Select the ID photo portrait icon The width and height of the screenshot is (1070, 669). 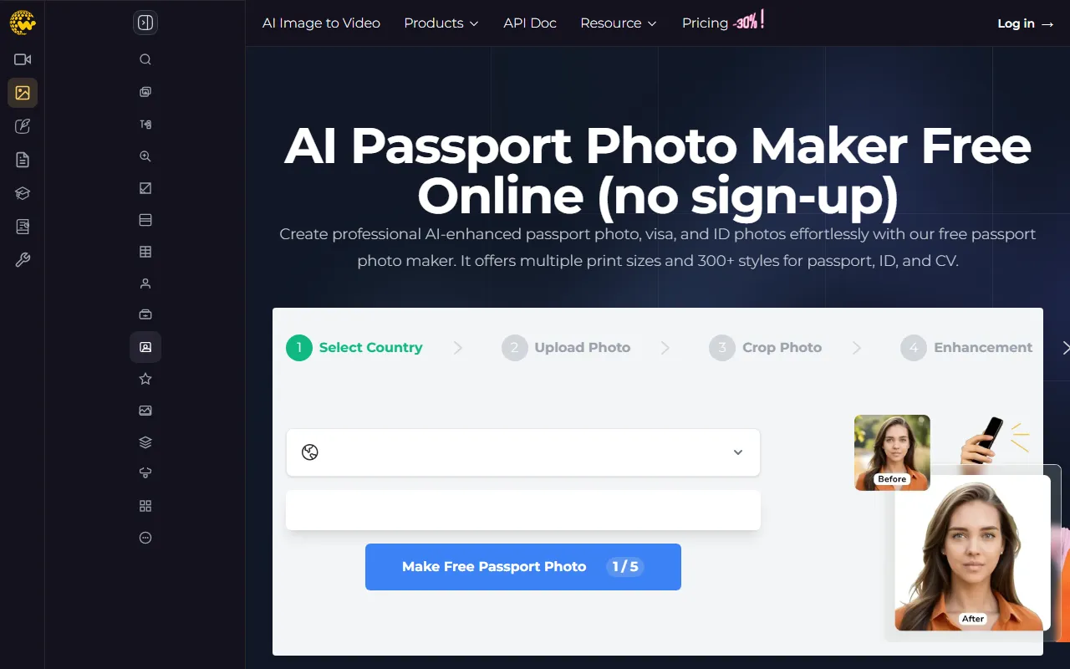coord(145,347)
